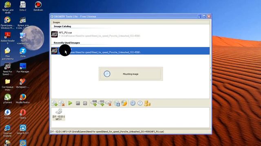The width and height of the screenshot is (261, 146).
Task: Click the Make Disc Image icon
Action: point(117,103)
